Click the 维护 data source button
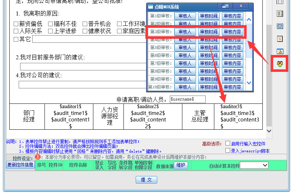 181,165
